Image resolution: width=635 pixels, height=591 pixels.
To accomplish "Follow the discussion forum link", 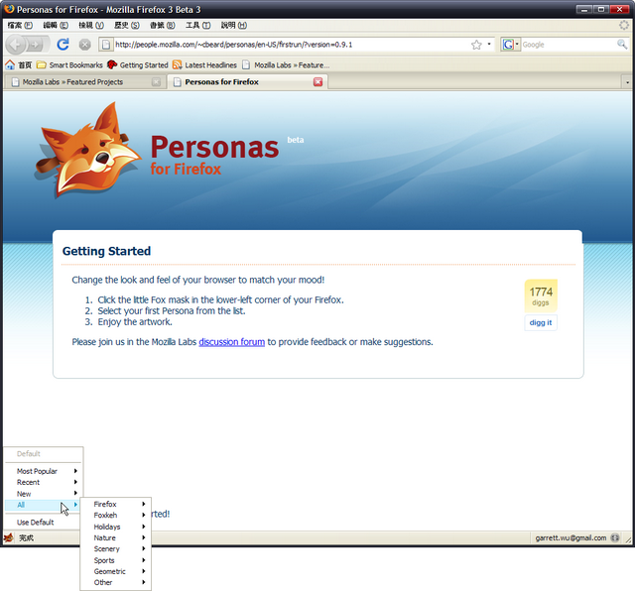I will (x=231, y=342).
